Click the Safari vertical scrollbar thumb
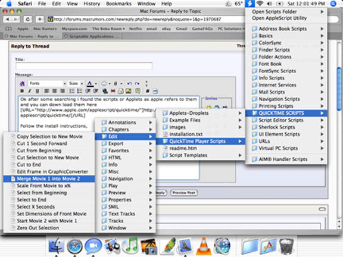 tap(339, 89)
